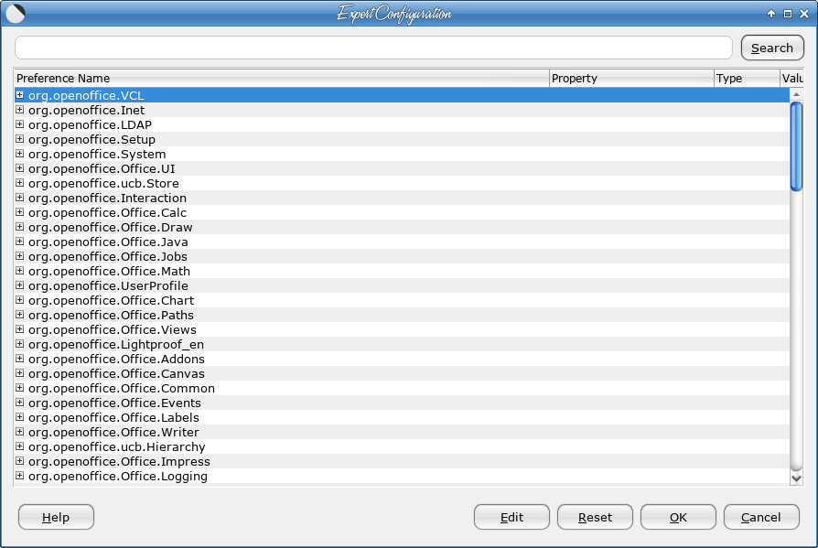Select the org.openoffice.Office.Labels row
The image size is (818, 548).
[402, 417]
